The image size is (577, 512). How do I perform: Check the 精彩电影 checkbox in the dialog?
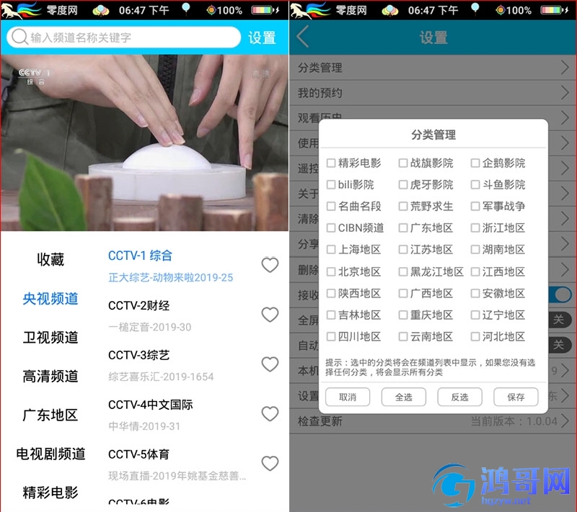click(331, 163)
